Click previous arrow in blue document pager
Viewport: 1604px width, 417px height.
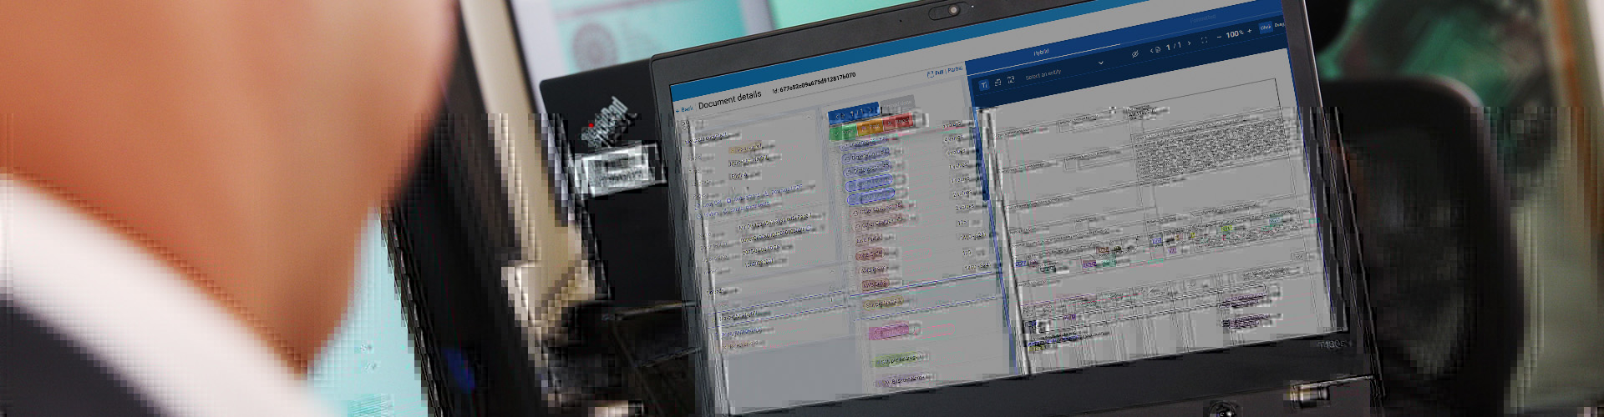[837, 117]
